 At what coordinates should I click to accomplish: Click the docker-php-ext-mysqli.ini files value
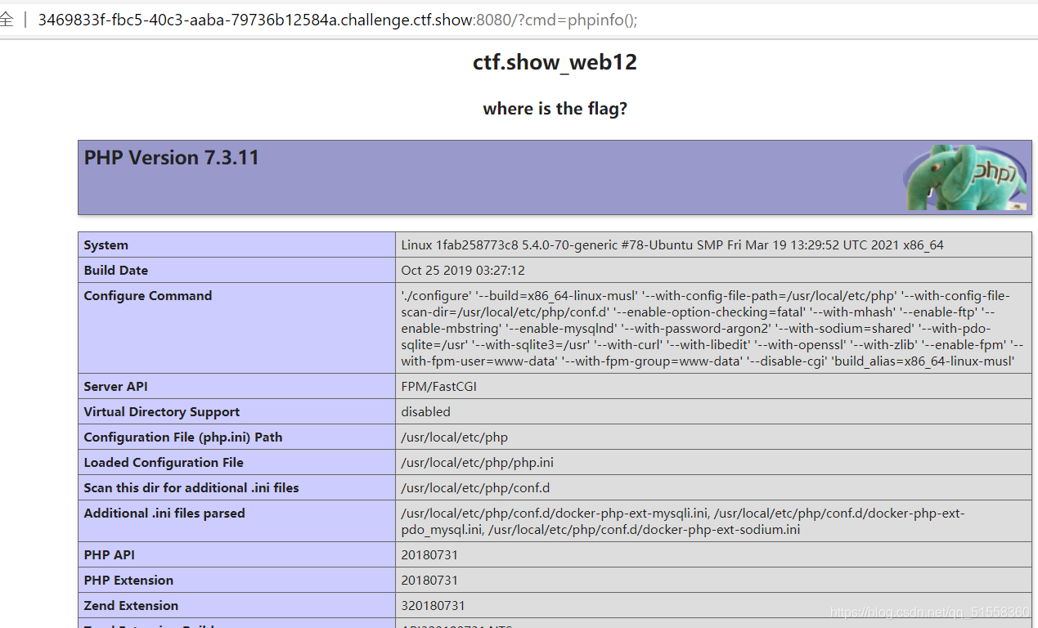tap(713, 522)
